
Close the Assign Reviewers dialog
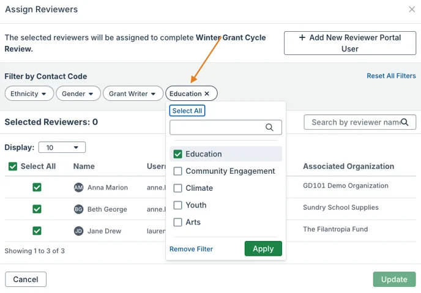click(x=412, y=9)
